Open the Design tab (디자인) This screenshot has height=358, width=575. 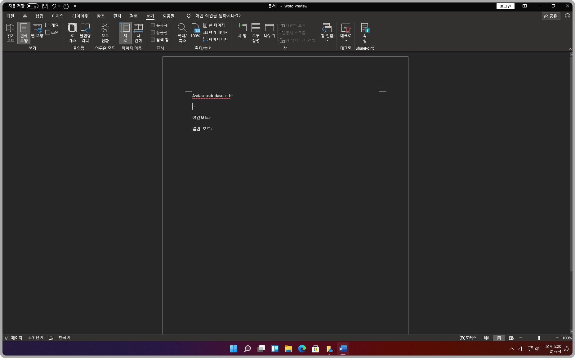pos(58,16)
